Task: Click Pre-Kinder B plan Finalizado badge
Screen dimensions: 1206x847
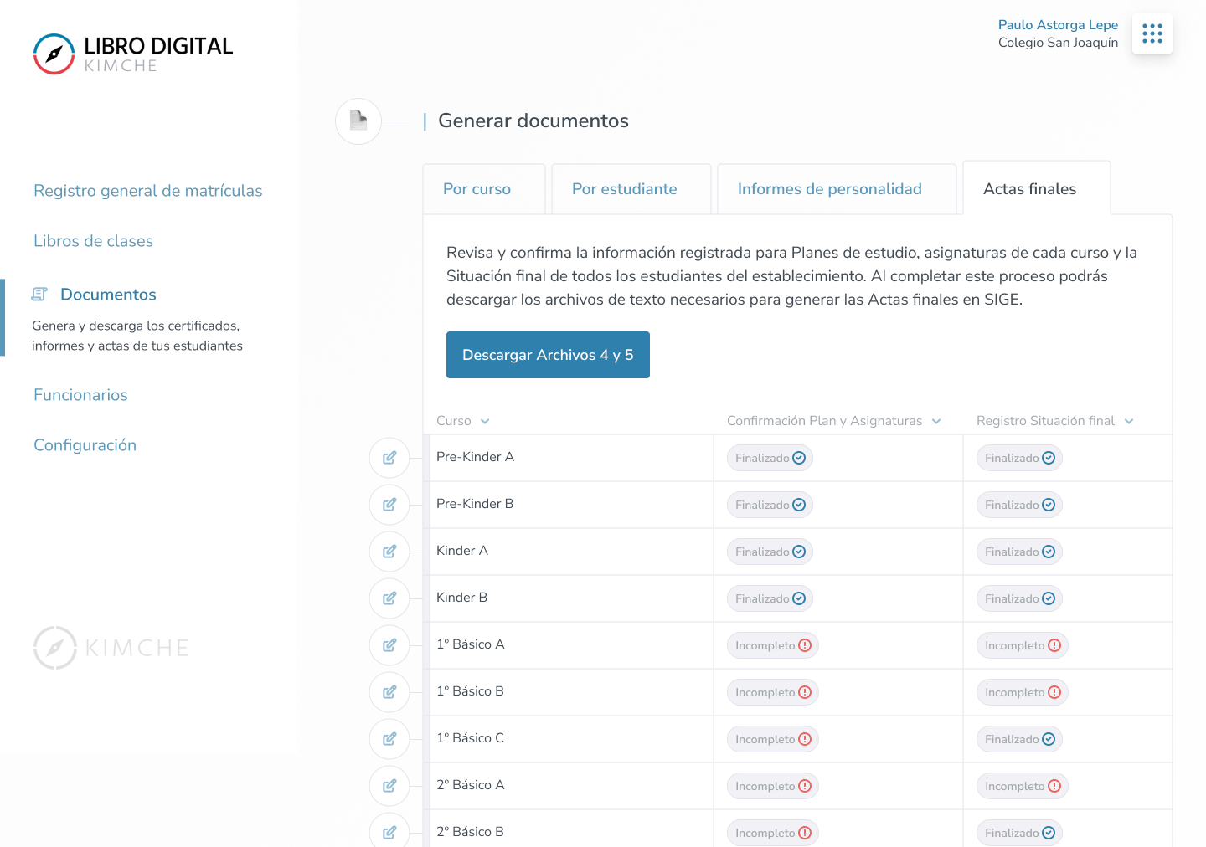Action: point(770,505)
